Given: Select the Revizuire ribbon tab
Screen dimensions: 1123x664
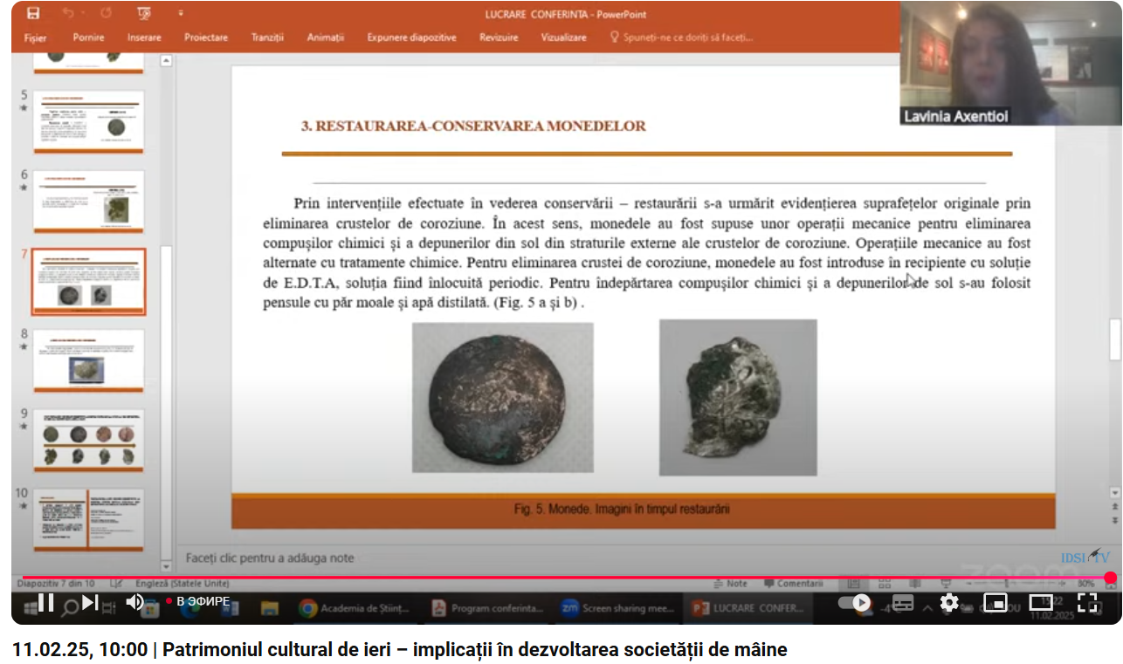Looking at the screenshot, I should pos(499,38).
